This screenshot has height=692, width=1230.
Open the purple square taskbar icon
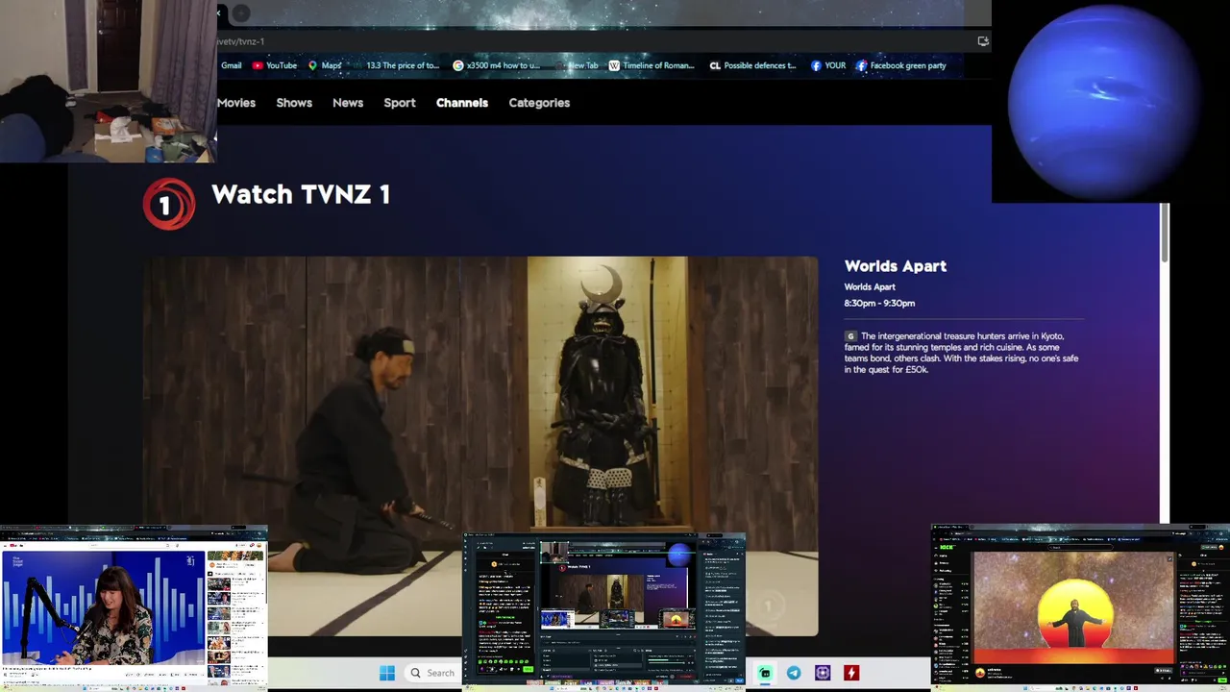pos(823,673)
